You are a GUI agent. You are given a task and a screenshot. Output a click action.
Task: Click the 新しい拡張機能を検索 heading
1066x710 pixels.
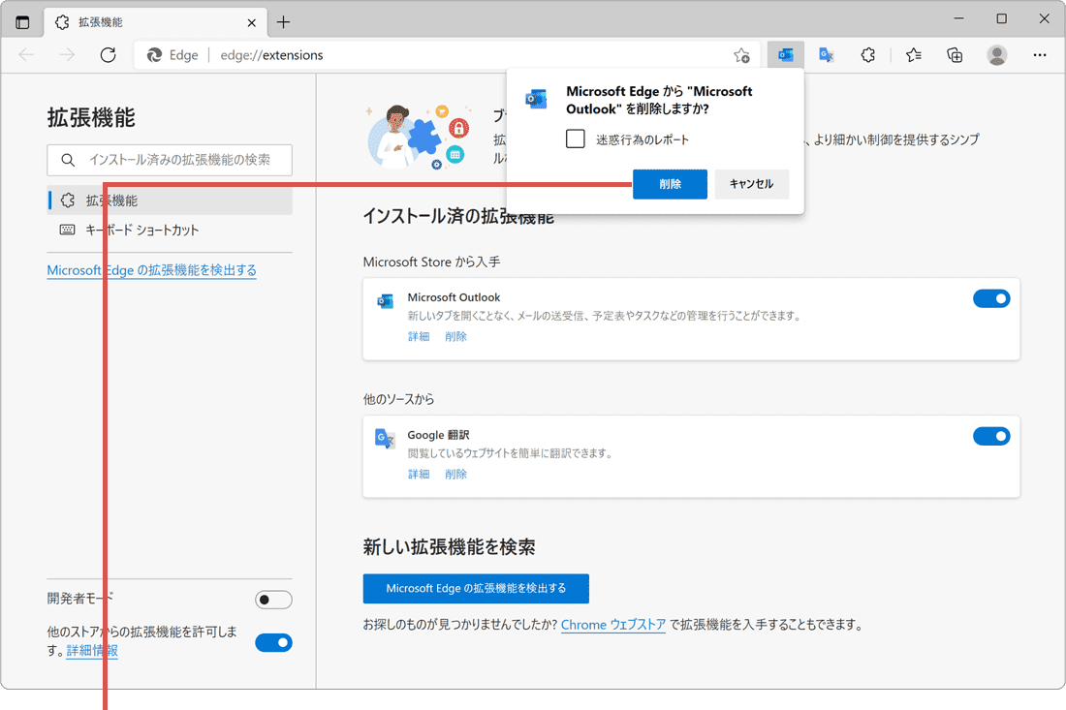(449, 547)
